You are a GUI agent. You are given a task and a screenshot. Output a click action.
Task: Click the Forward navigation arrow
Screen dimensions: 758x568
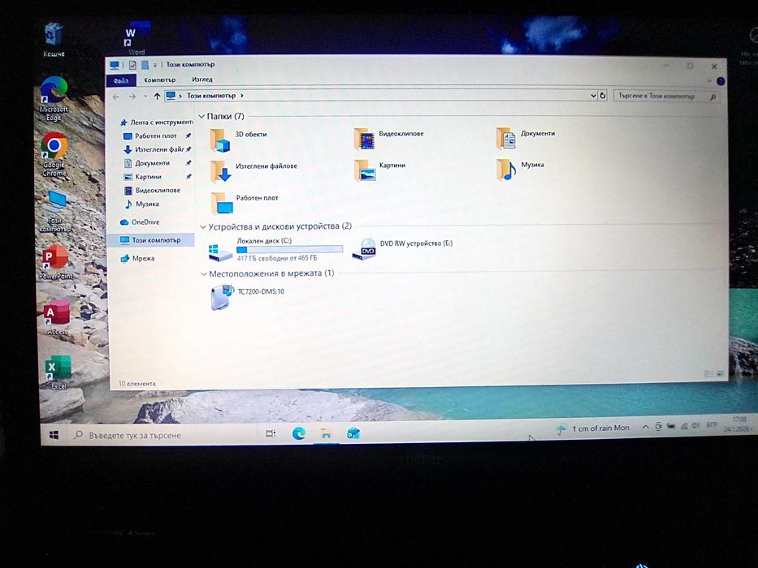[x=132, y=97]
